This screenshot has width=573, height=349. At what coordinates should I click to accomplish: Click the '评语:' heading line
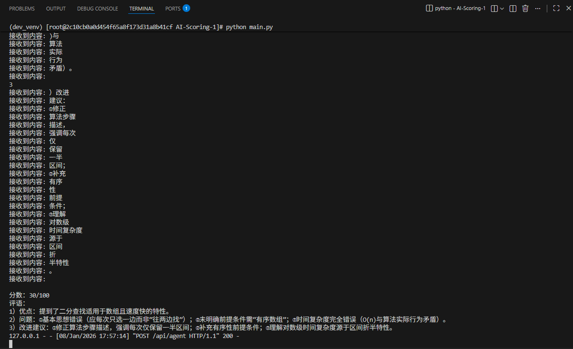(x=18, y=303)
